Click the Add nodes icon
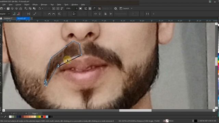Image resolution: width=219 pixels, height=123 pixels. pos(14,14)
